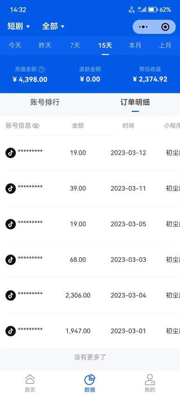Choose the 本月 date range
180x396 pixels.
coord(135,46)
